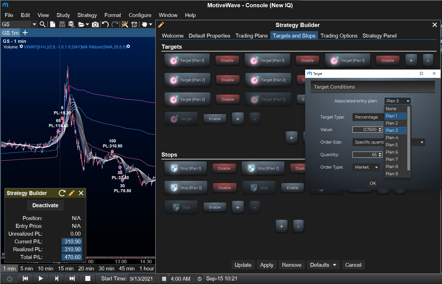
Task: Select the 5 min bar size
Action: (27, 268)
